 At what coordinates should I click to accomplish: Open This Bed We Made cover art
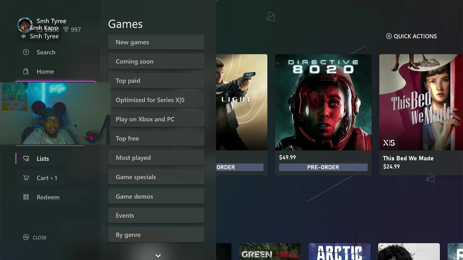click(421, 102)
